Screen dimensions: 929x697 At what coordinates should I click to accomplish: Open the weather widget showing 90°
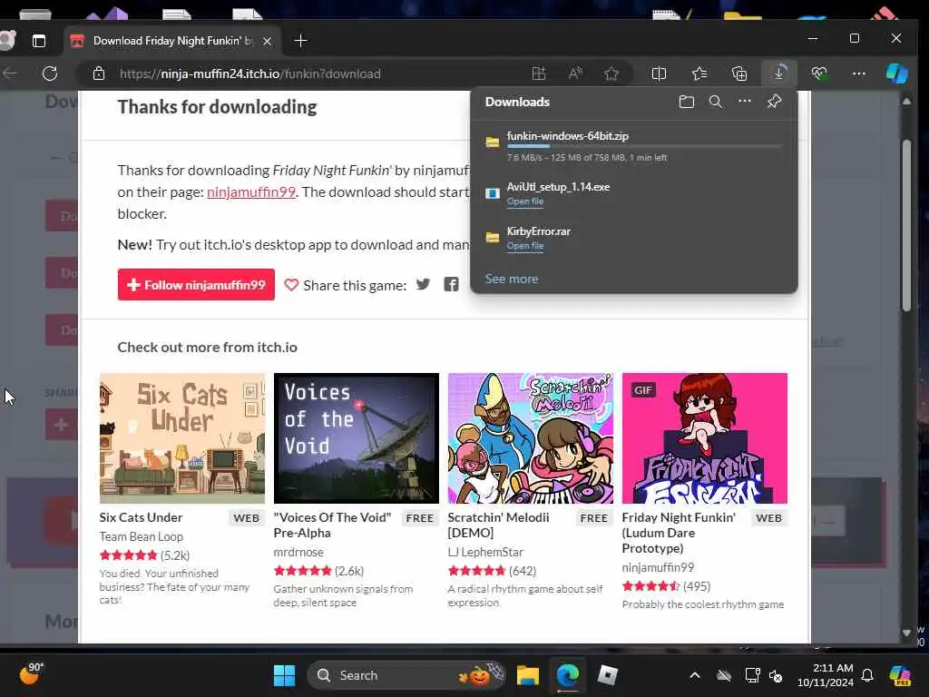tap(31, 674)
